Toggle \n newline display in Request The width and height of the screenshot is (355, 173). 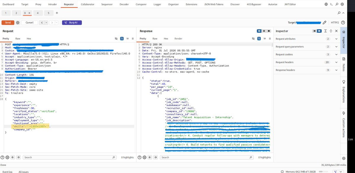(x=128, y=39)
